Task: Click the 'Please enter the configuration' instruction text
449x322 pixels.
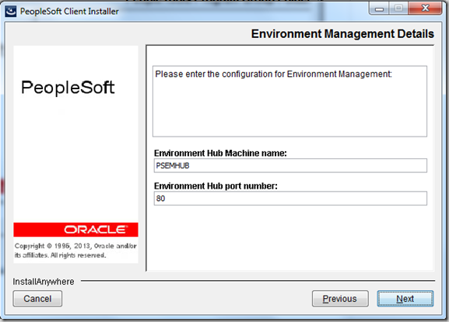Action: 273,74
